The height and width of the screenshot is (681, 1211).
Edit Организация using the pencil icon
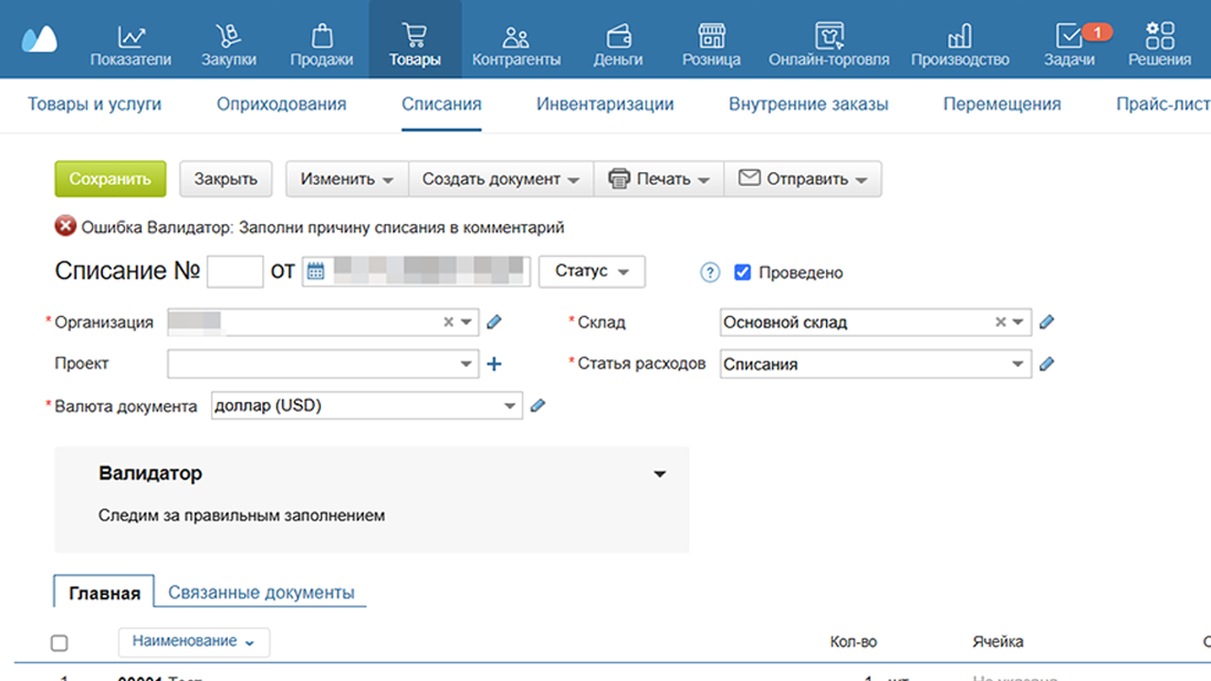click(x=494, y=323)
